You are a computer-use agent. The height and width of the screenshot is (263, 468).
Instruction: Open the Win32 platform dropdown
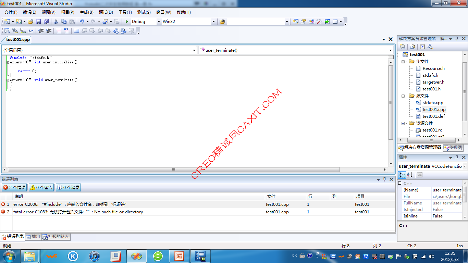coord(213,22)
